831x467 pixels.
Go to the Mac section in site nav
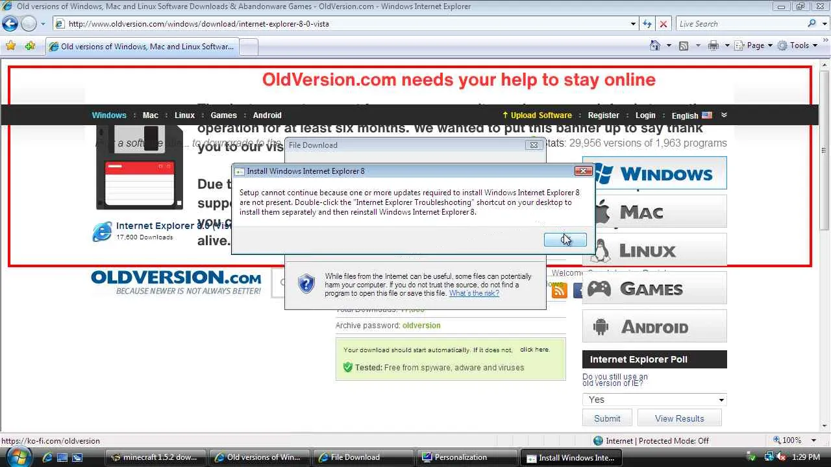point(151,115)
